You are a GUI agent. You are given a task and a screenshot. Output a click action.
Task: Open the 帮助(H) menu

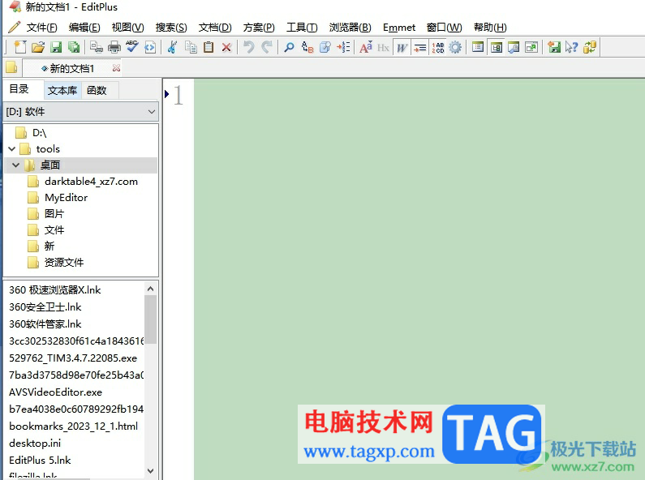coord(490,28)
